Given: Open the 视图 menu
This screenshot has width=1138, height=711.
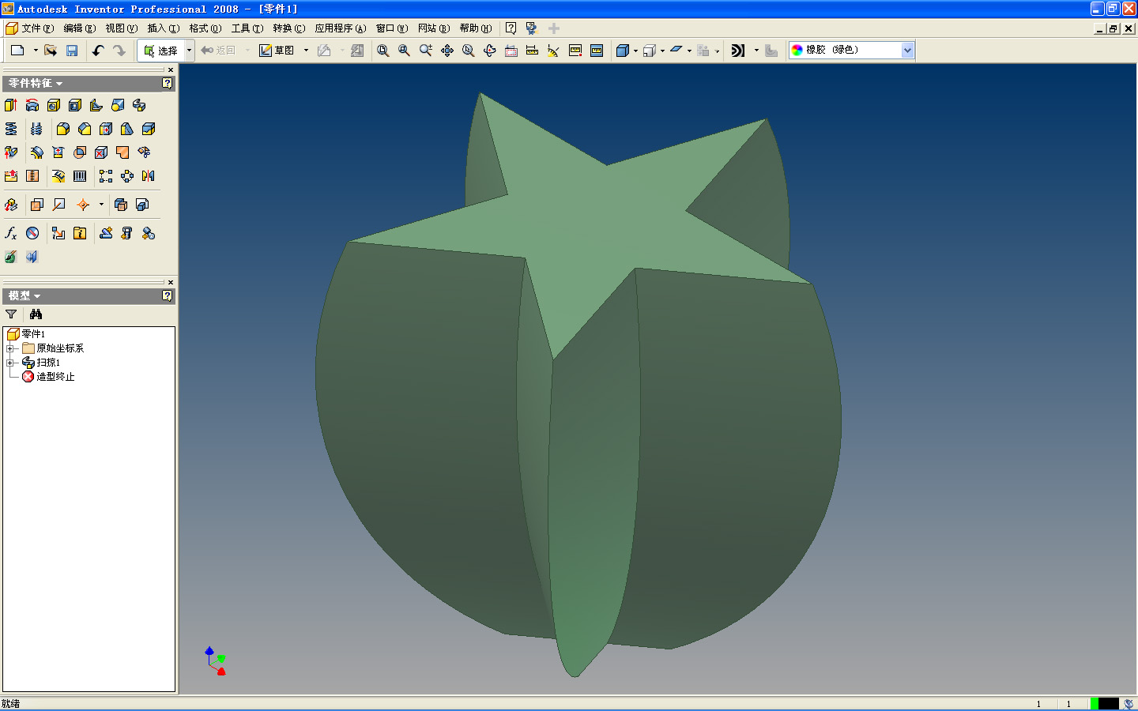Looking at the screenshot, I should pos(121,28).
